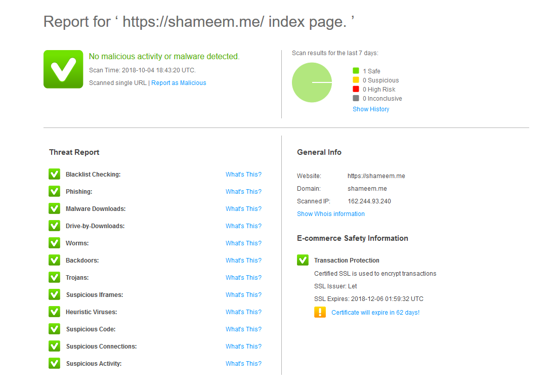Click the large green safe checkmark icon
Viewport: 554px width, 388px height.
coord(63,69)
